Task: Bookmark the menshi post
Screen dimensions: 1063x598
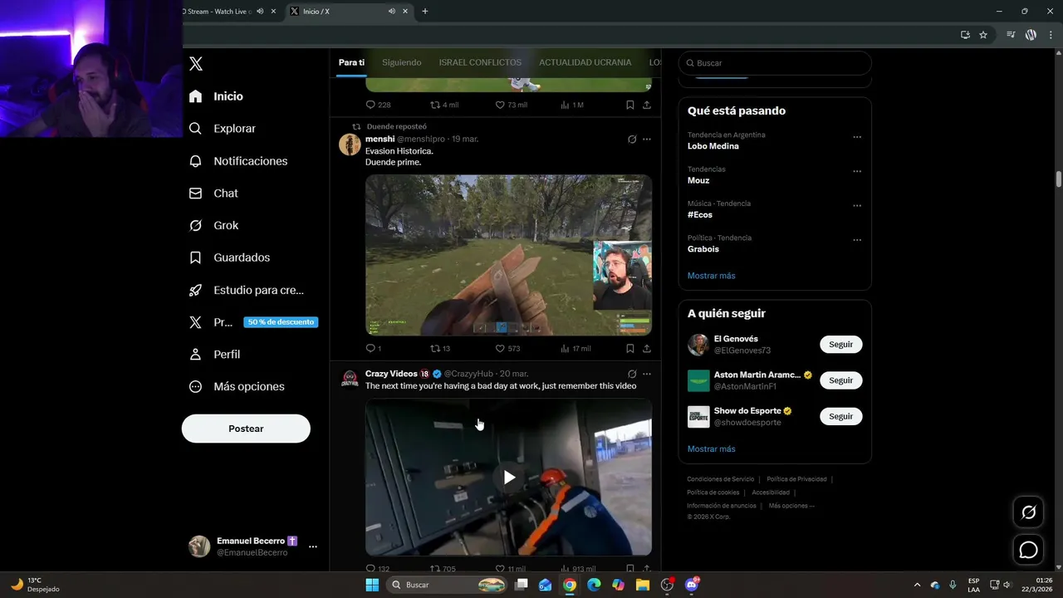Action: coord(629,349)
